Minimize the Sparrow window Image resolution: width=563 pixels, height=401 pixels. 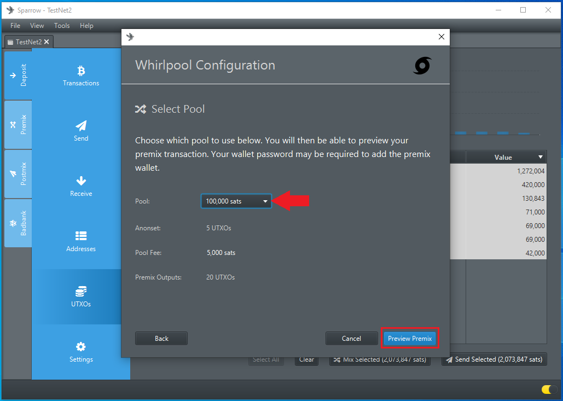click(x=498, y=10)
